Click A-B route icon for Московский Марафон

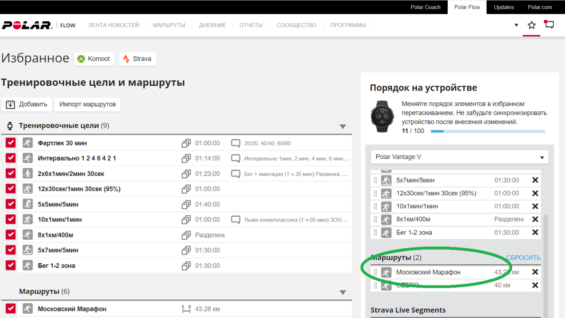186,309
